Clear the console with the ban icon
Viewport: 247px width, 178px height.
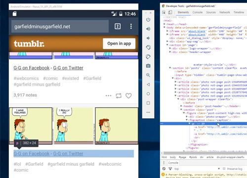164,169
